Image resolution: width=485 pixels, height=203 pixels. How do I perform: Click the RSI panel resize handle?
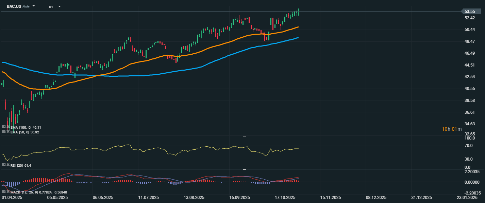point(244,136)
